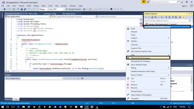Click editor split-window plus button
The height and width of the screenshot is (109, 194).
141,19
